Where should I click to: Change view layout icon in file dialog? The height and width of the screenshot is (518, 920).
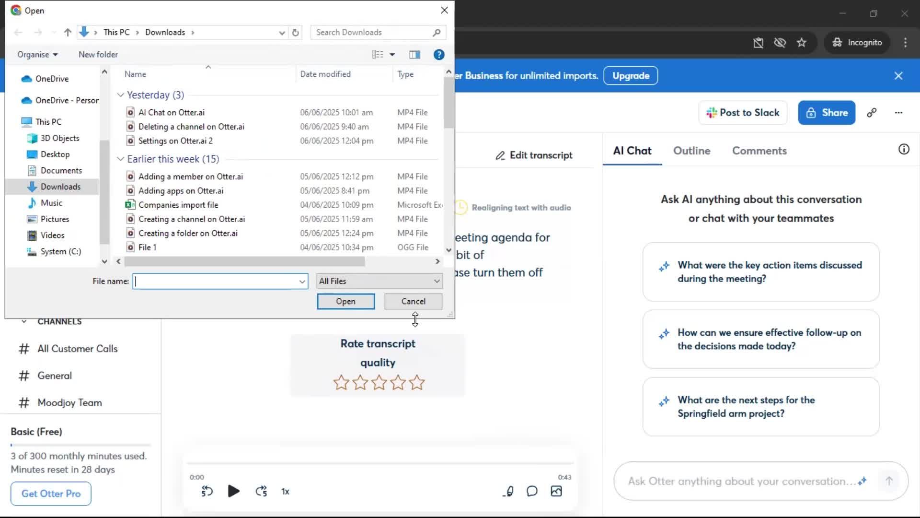coord(378,55)
